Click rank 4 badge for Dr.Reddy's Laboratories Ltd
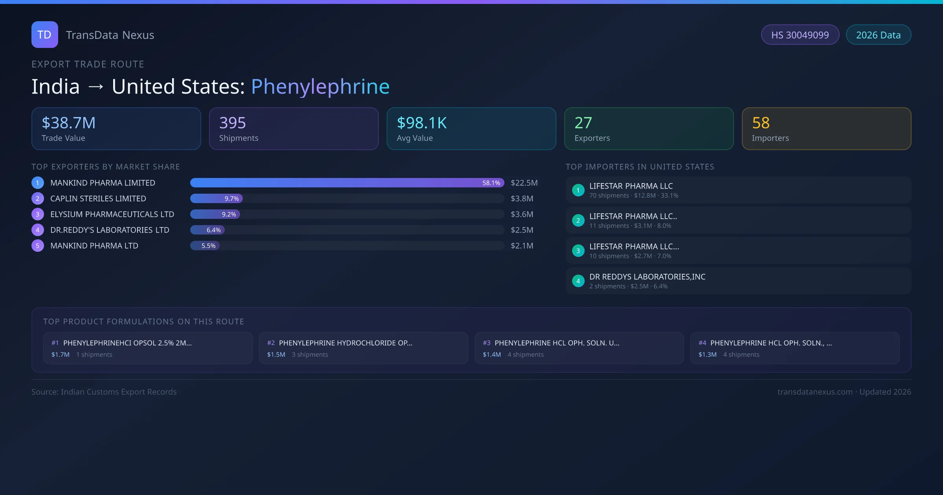The width and height of the screenshot is (943, 495). pos(38,230)
